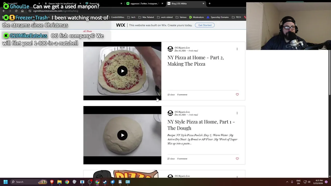331x186 pixels.
Task: Reload the current page
Action: [x=16, y=11]
